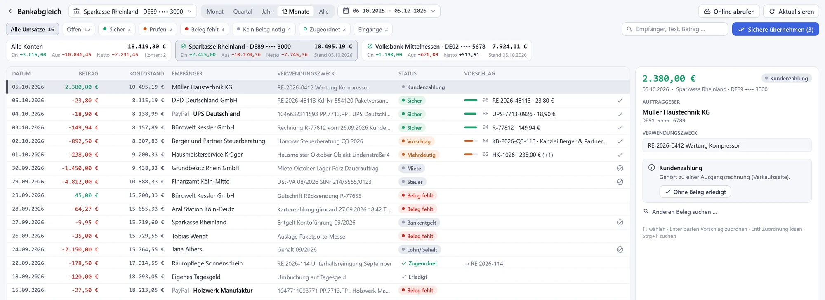
Task: Open the date range picker 06.10.2025 – 05.10.2026
Action: coord(389,11)
